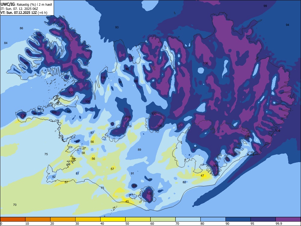301x226 pixels.
Task: Click the map humidity value '84'
Action: point(6,43)
